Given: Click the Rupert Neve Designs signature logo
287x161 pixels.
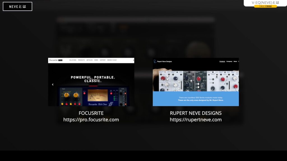Looking at the screenshot, I should click(x=155, y=61).
